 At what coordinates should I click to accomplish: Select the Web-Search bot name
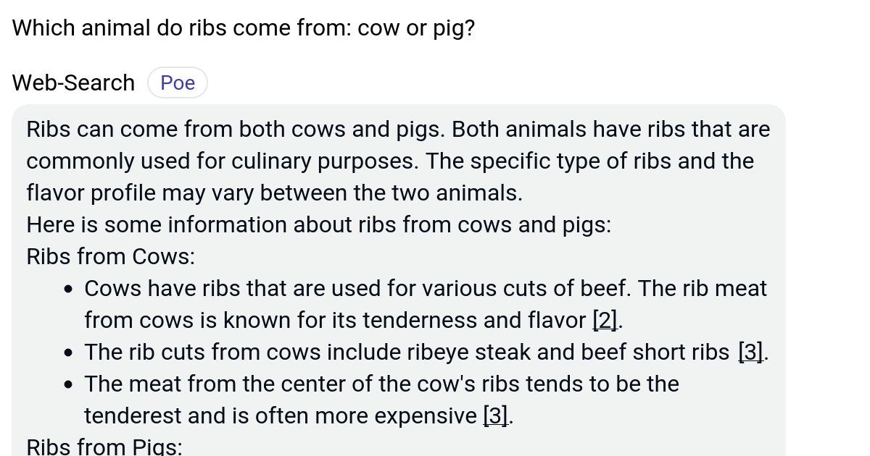coord(72,83)
